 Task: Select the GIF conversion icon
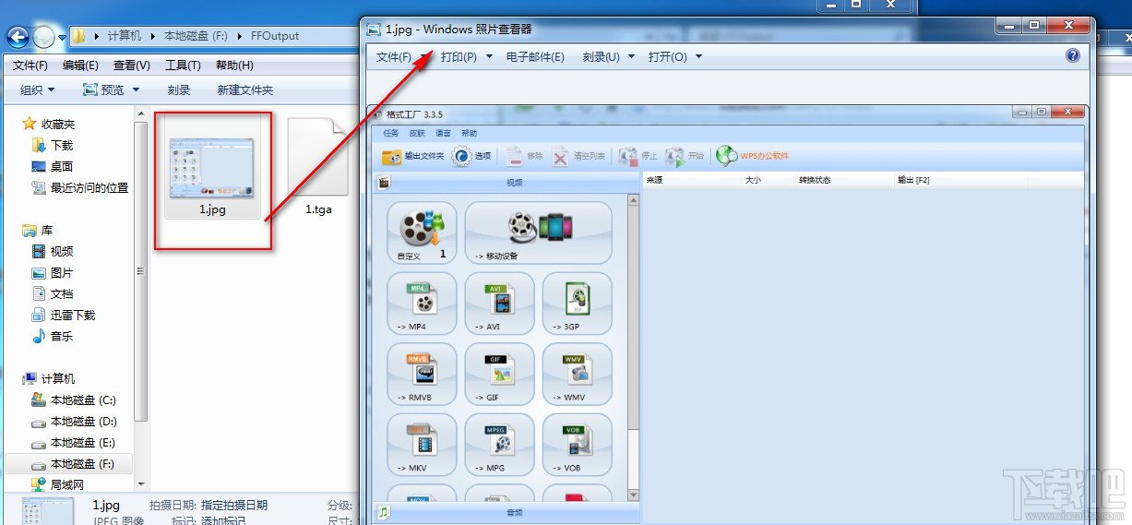click(499, 374)
